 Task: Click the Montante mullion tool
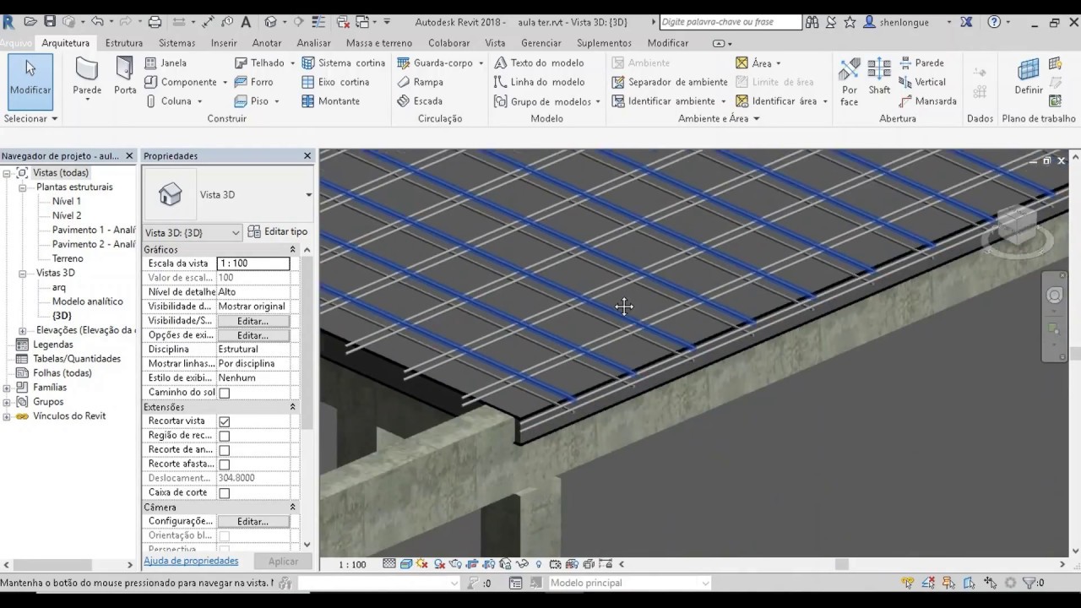click(330, 100)
